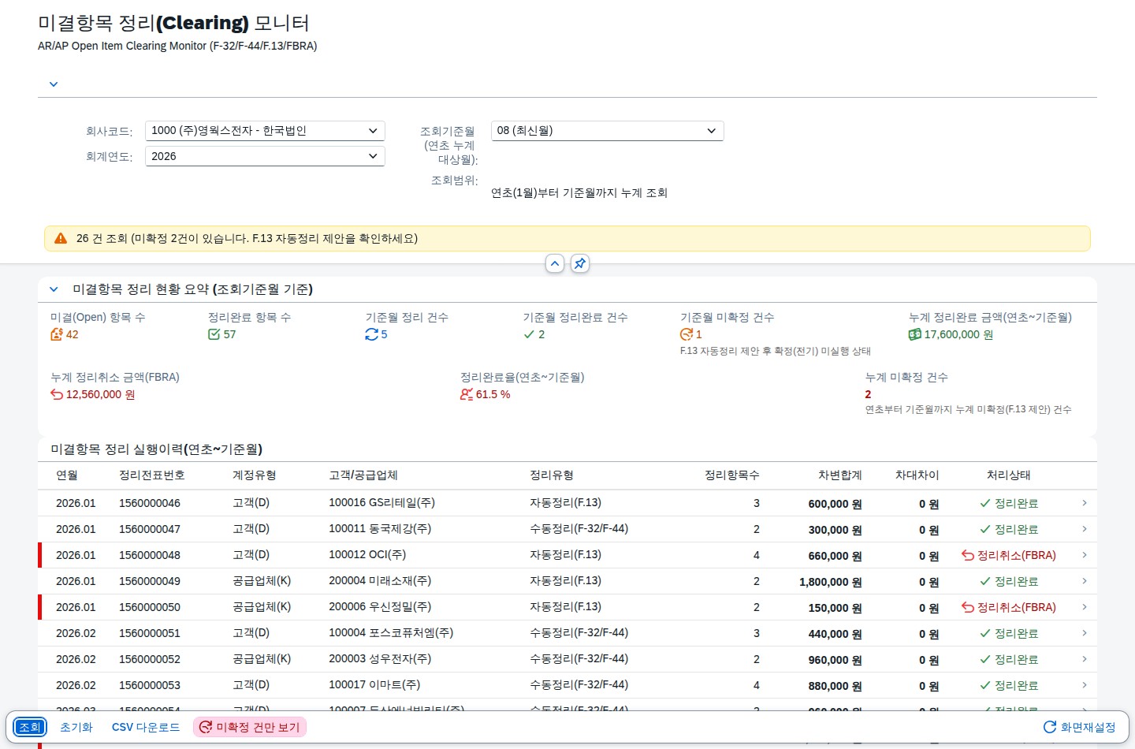Click the 초기화 reset button
This screenshot has width=1135, height=749.
click(x=76, y=727)
